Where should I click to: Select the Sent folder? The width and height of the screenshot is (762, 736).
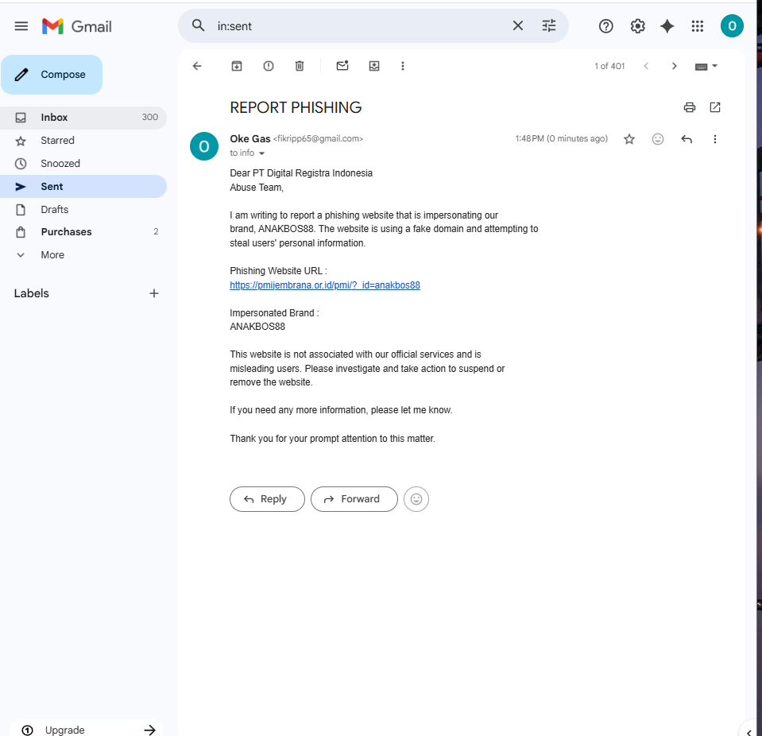83,187
